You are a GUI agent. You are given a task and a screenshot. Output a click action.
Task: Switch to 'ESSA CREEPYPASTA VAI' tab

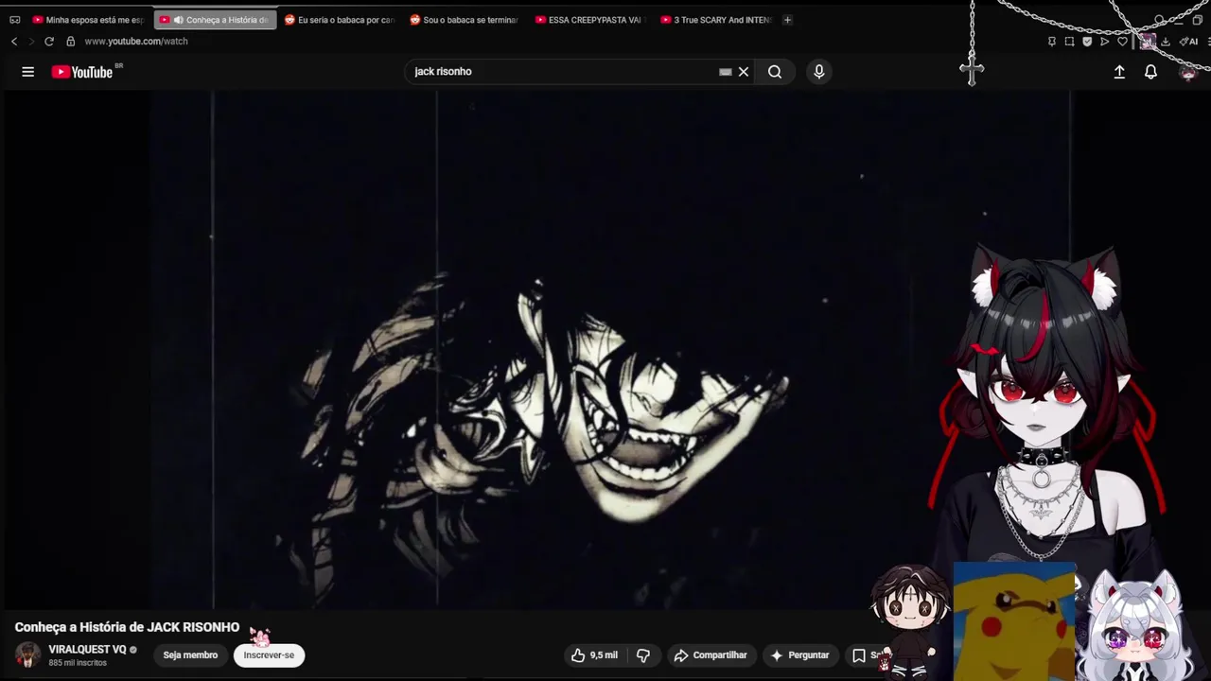click(x=591, y=20)
